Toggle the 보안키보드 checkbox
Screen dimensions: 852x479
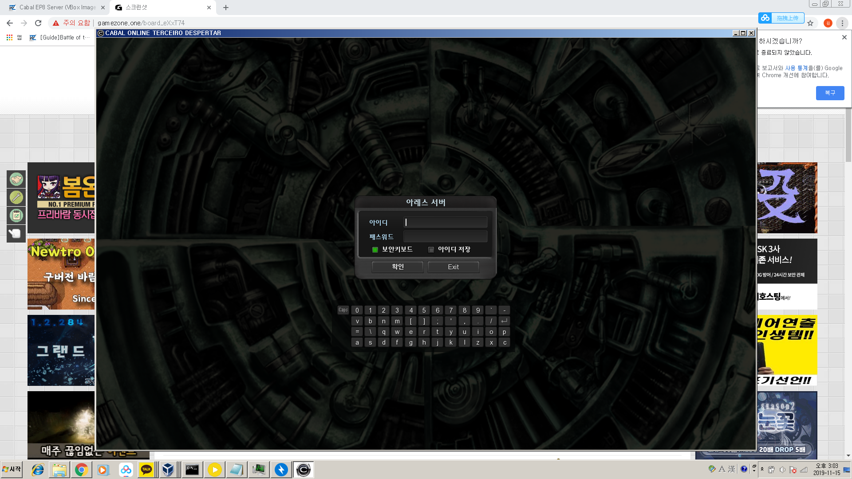(x=375, y=250)
